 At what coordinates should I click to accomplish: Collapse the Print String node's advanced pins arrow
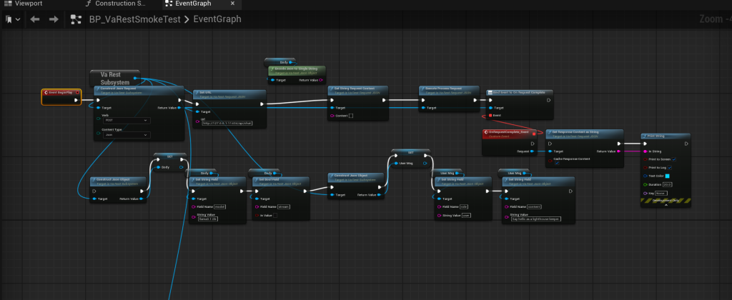coord(666,206)
